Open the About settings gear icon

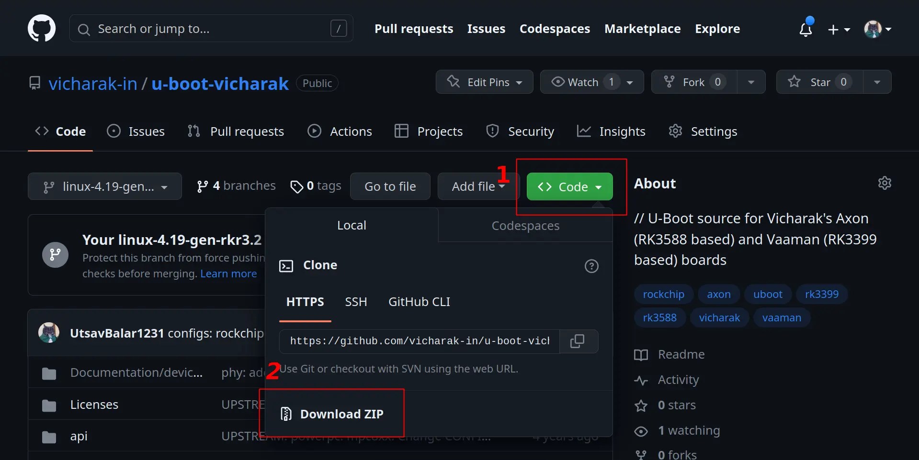click(x=885, y=183)
